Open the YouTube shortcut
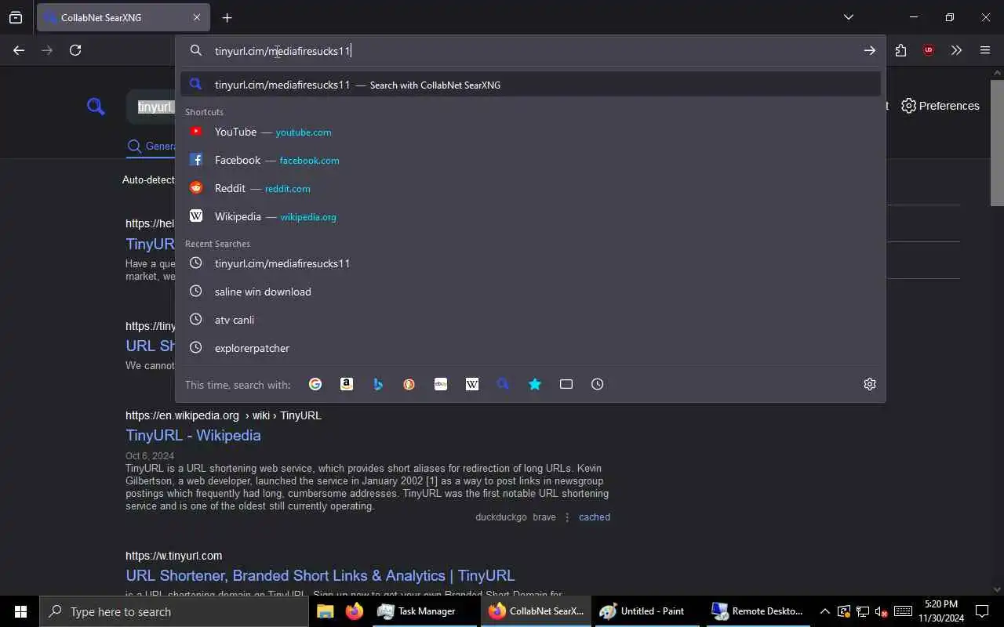Viewport: 1004px width, 627px height. tap(530, 132)
